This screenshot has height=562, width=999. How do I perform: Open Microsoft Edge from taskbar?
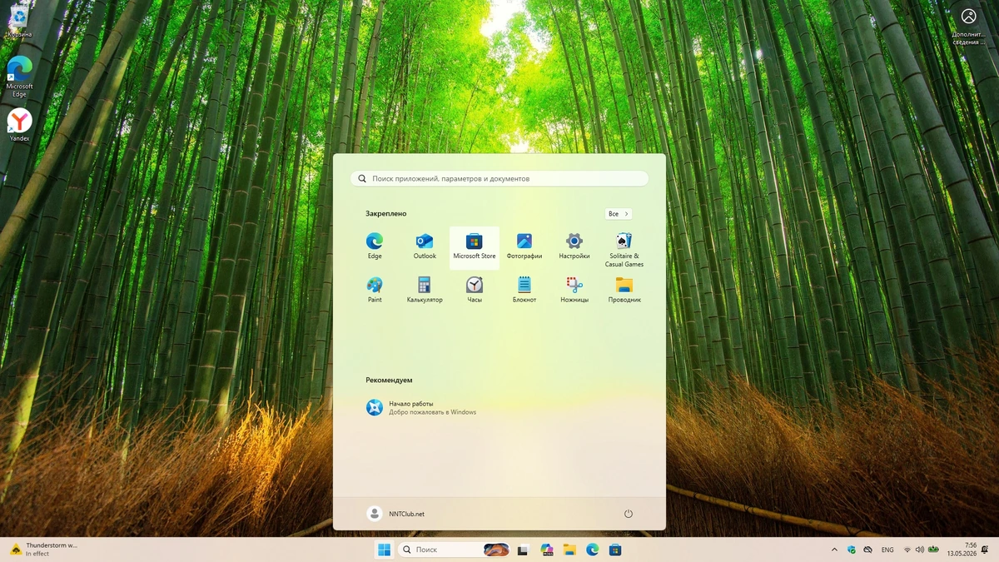point(592,550)
